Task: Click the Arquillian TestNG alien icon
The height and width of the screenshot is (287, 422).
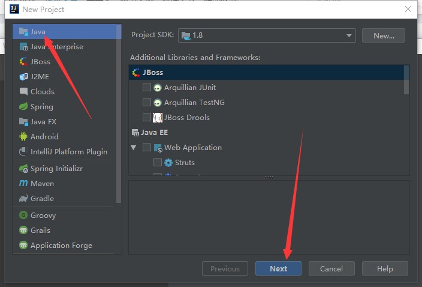Action: [x=158, y=103]
